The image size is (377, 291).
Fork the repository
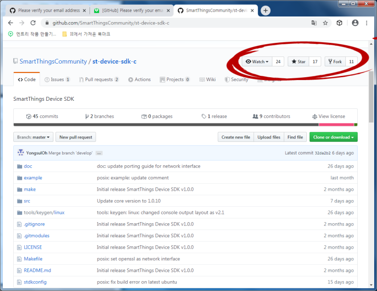pyautogui.click(x=335, y=62)
